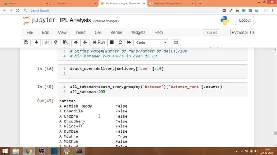This screenshot has height=155, width=277.
Task: Click the OBS Studio taskbar icon
Action: (42, 151)
